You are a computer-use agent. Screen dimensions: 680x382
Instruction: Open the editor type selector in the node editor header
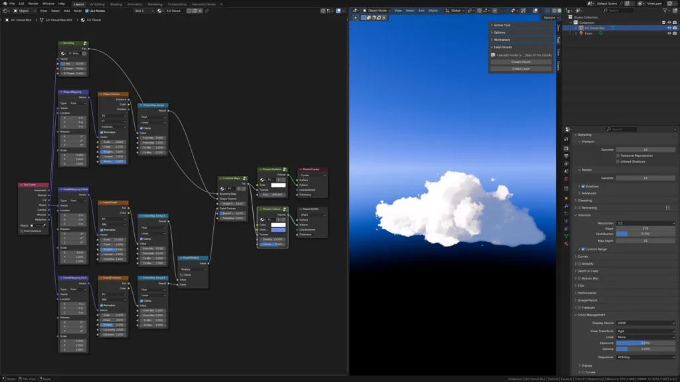pyautogui.click(x=5, y=11)
